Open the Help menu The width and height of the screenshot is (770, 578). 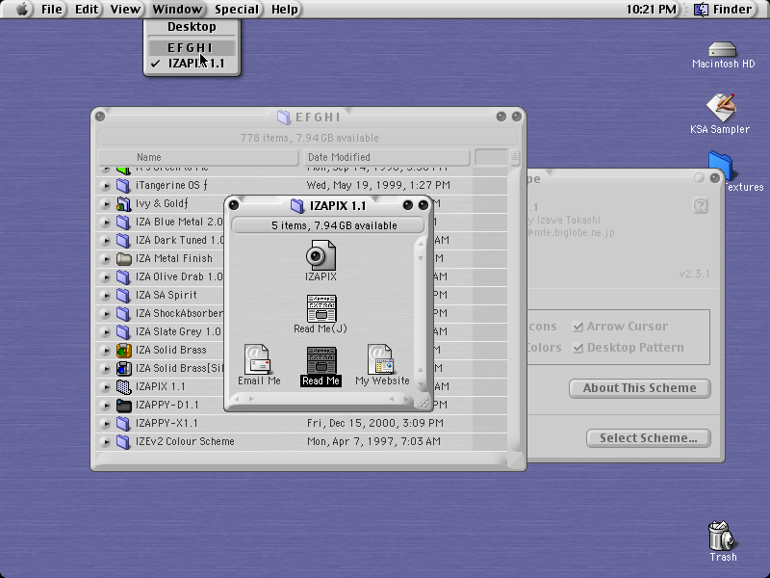tap(285, 10)
